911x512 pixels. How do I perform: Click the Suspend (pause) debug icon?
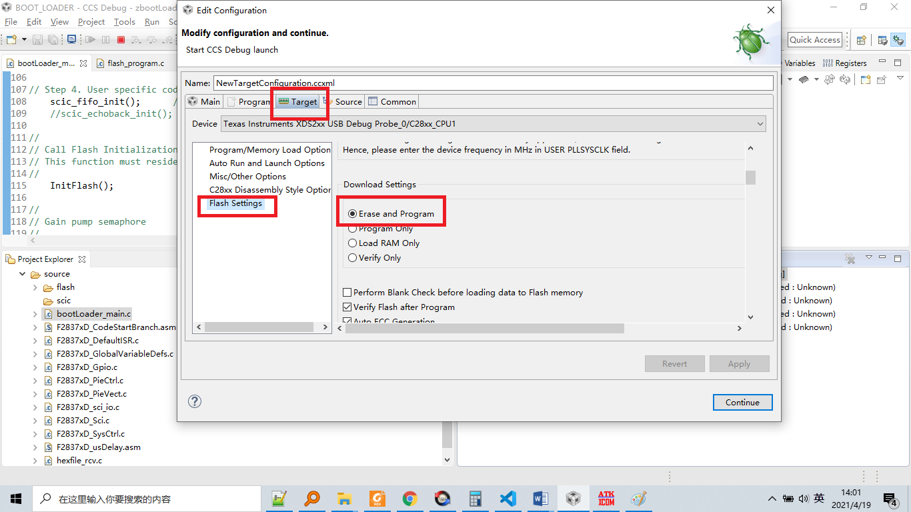(105, 39)
